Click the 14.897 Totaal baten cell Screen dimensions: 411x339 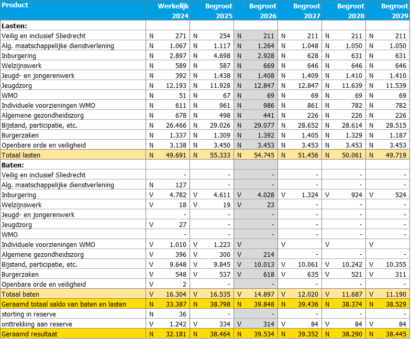point(264,295)
